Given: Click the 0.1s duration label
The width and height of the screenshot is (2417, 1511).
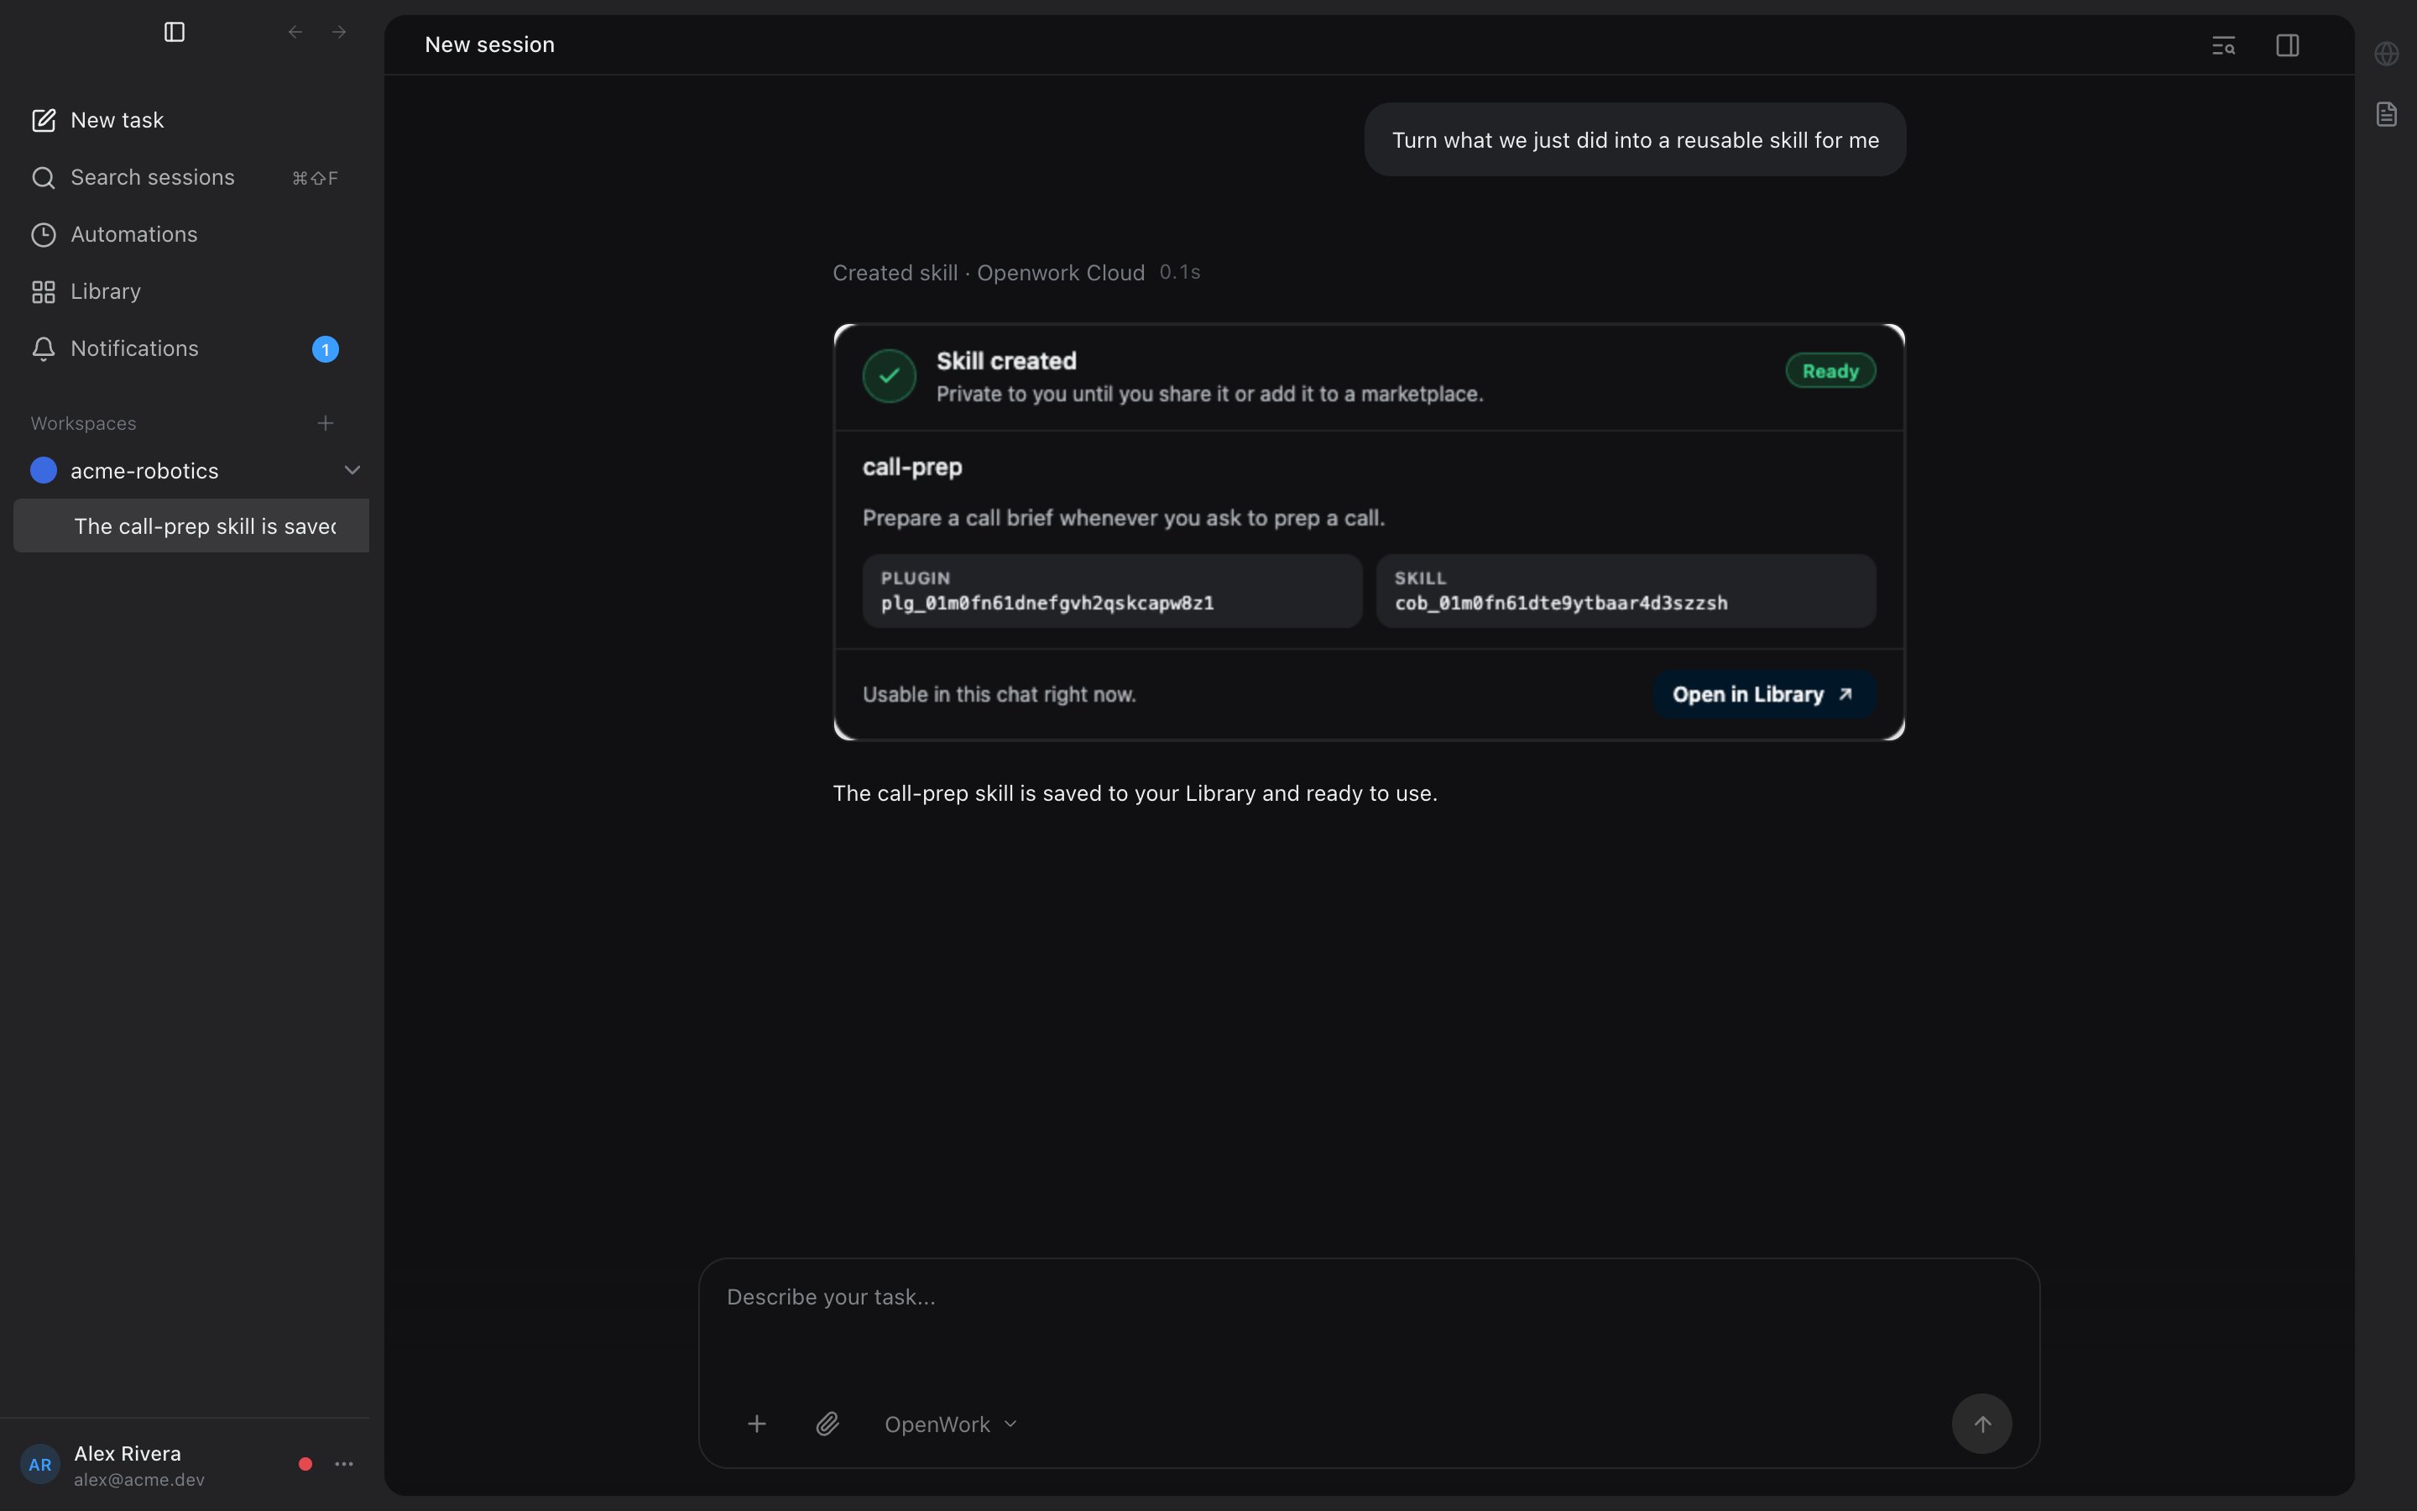Looking at the screenshot, I should click(1179, 272).
